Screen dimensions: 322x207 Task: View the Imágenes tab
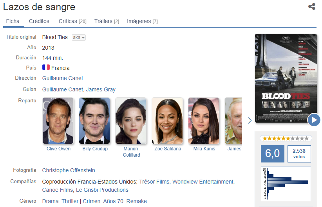pos(142,21)
